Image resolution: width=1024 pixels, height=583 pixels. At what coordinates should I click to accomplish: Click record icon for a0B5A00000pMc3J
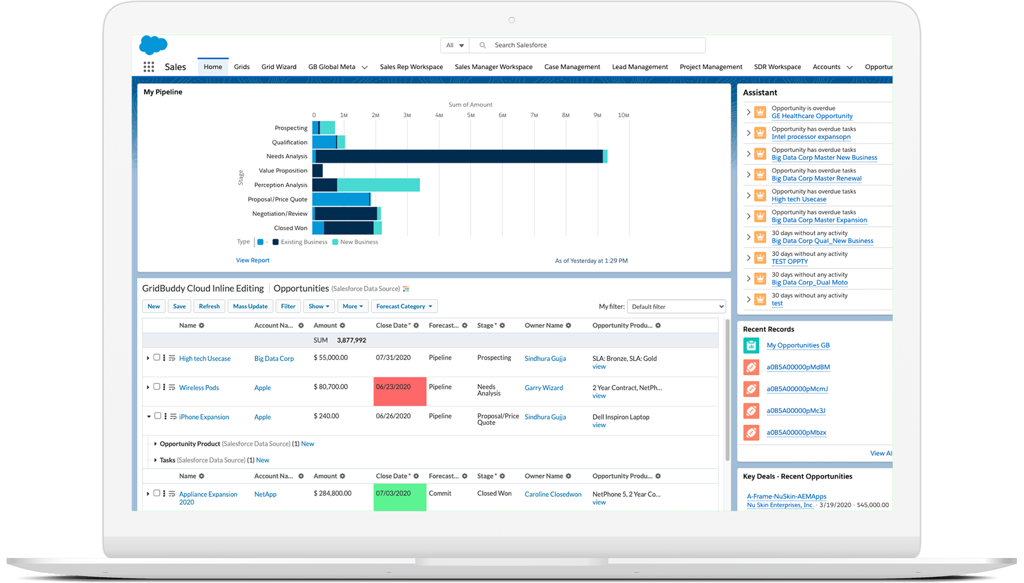point(751,411)
